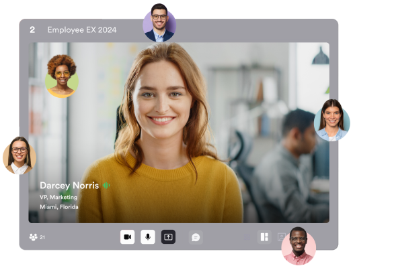Select avatar of man in pink shirt

pyautogui.click(x=299, y=246)
